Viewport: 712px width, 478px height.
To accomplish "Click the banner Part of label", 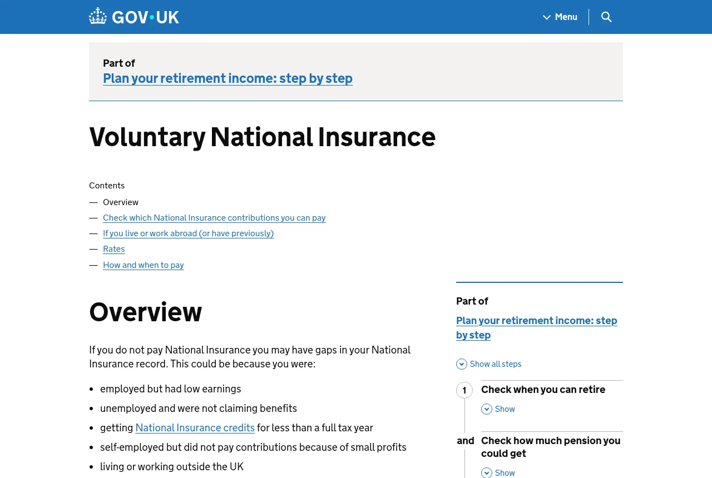I will tap(119, 63).
